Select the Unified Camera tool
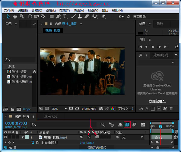Screen dimensions: 181x152 (37, 16)
